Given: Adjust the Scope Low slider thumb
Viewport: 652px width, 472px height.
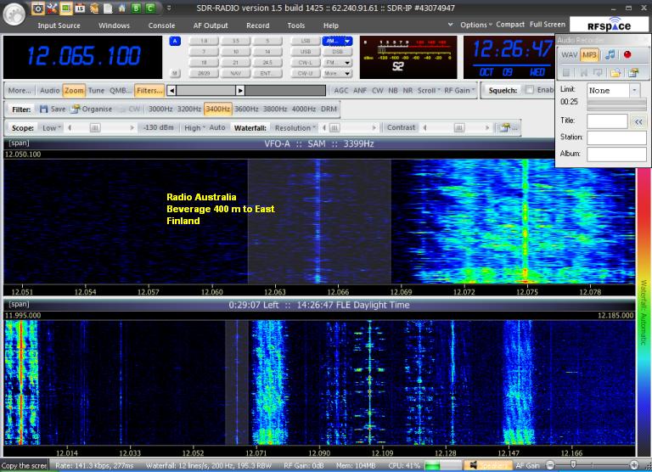Looking at the screenshot, I should pyautogui.click(x=95, y=128).
